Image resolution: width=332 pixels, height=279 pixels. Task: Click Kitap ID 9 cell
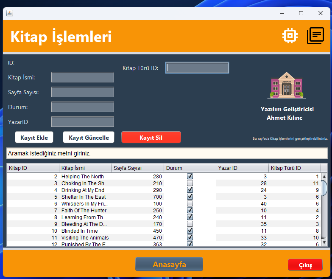(x=33, y=224)
